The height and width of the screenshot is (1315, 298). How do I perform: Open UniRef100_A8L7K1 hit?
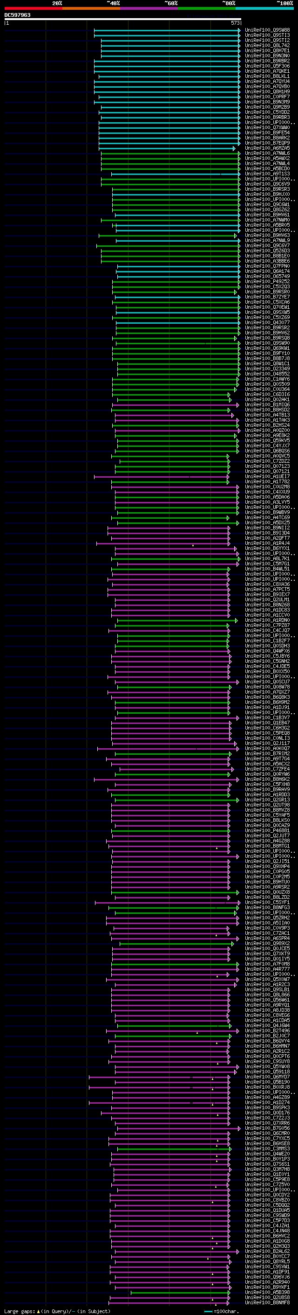(267, 558)
